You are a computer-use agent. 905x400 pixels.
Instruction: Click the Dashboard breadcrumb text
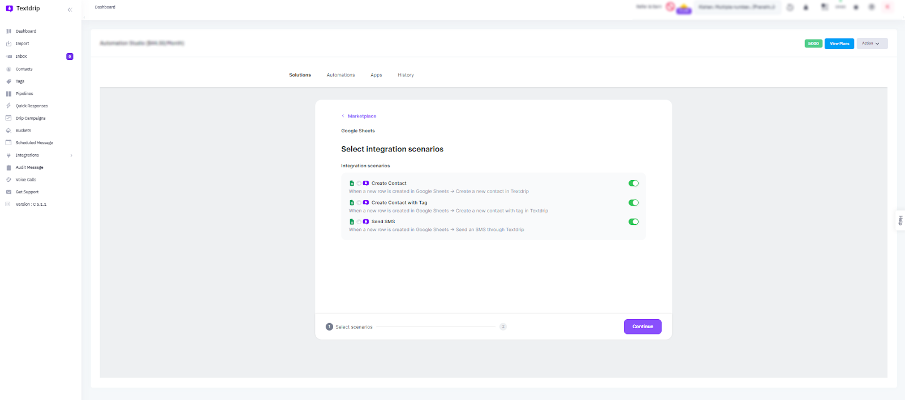[105, 7]
